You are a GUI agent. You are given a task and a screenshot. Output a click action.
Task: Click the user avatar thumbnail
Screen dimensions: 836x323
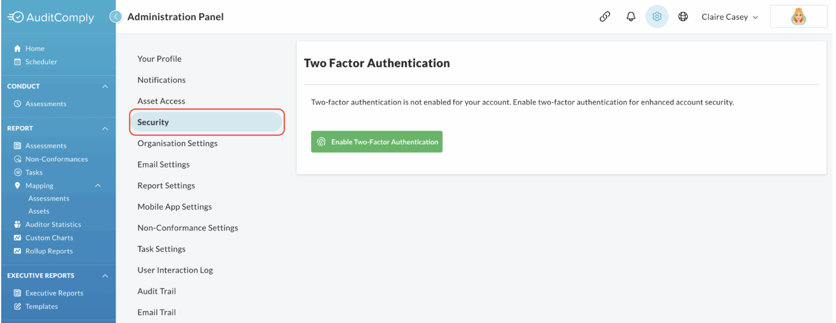(x=799, y=17)
